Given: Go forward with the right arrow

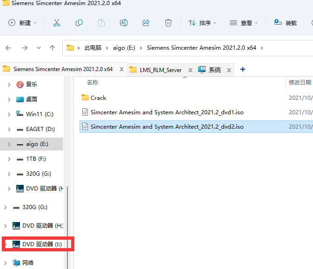Looking at the screenshot, I should pyautogui.click(x=25, y=48).
